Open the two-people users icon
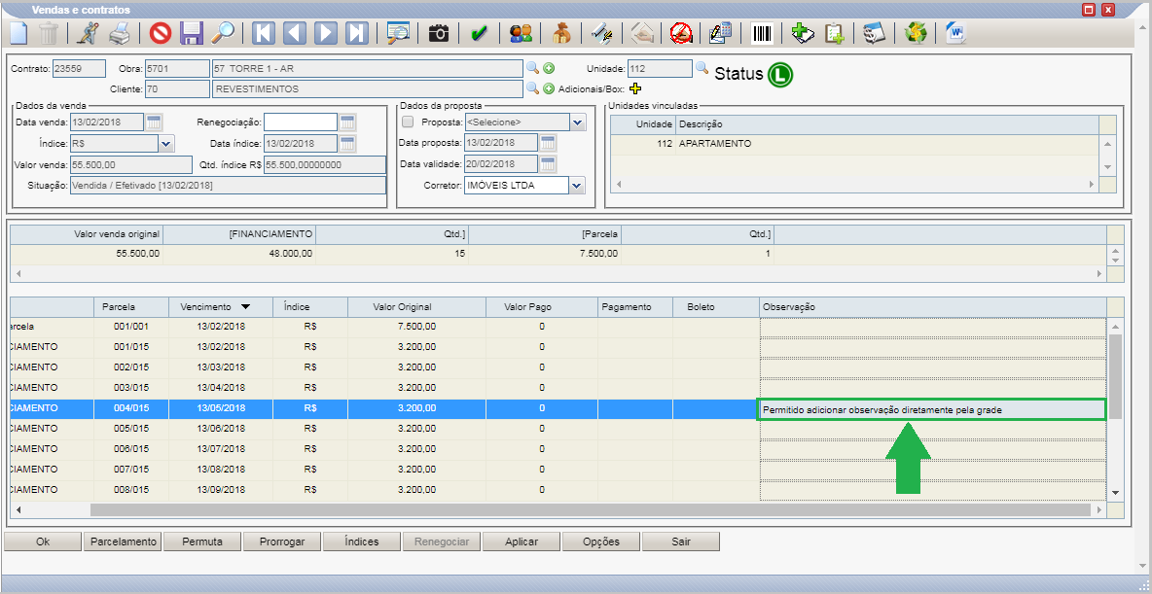Viewport: 1152px width, 594px height. [x=521, y=33]
